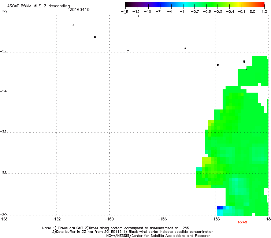Click the longitude label -162
Screen dimensions: 271x238
click(56, 219)
